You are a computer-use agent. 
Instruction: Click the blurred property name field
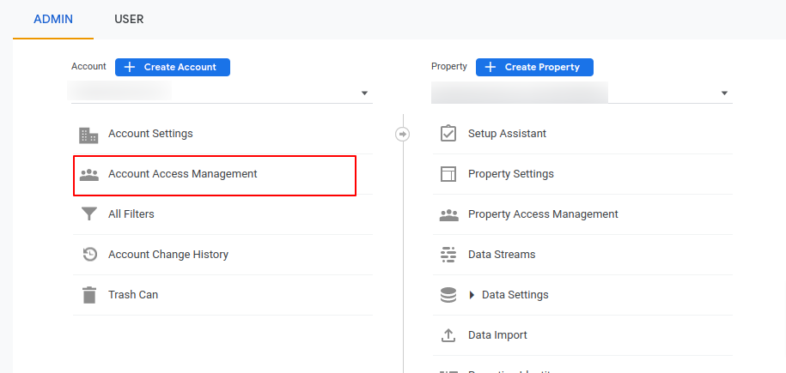[x=520, y=93]
